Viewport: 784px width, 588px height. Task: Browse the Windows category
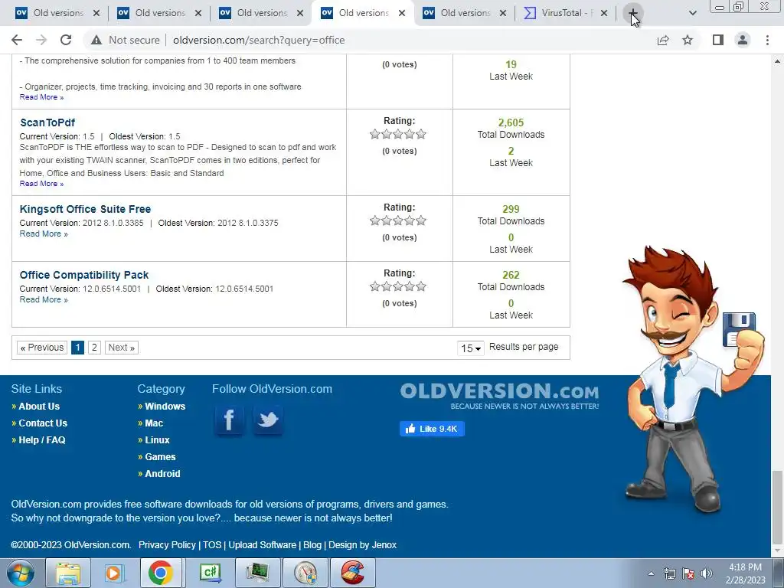tap(165, 407)
